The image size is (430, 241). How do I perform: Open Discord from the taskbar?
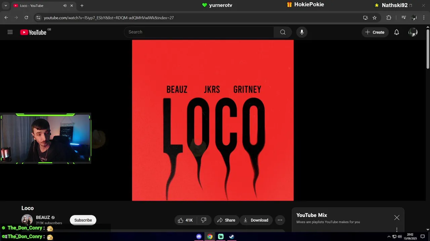click(x=199, y=237)
